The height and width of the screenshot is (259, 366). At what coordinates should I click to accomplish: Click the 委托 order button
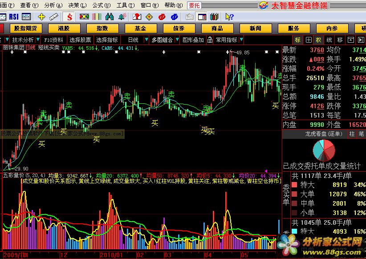pos(195,5)
